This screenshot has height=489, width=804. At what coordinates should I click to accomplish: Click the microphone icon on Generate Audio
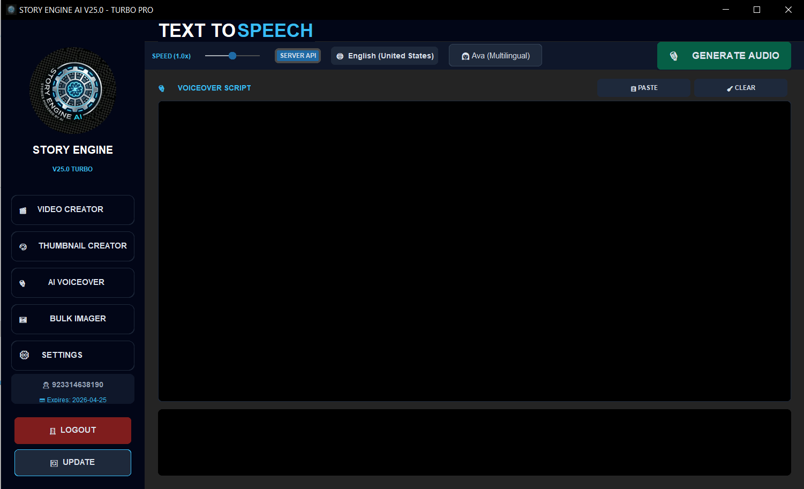[674, 55]
